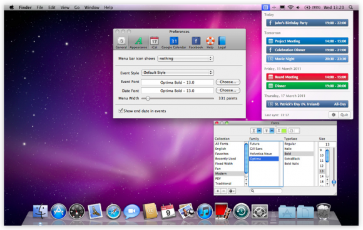Open Safari from the Dock
This screenshot has height=230, width=363.
coord(113,211)
